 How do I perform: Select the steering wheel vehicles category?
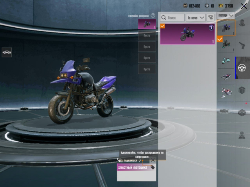[242, 68]
